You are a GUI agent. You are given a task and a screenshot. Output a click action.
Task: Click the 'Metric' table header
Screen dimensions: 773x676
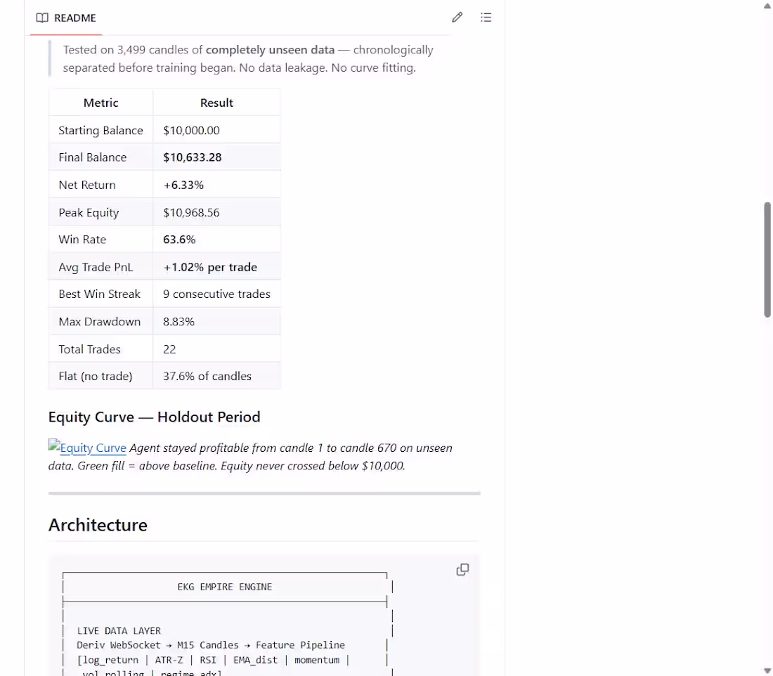point(100,103)
